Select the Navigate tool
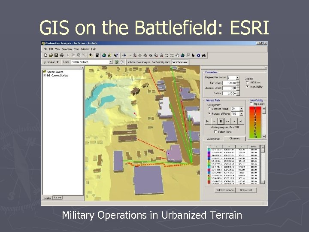 pyautogui.click(x=124, y=55)
